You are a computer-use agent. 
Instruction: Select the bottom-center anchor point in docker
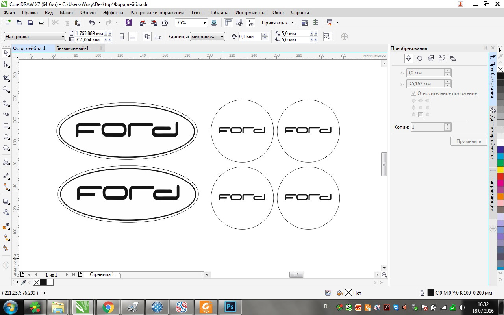tap(421, 115)
